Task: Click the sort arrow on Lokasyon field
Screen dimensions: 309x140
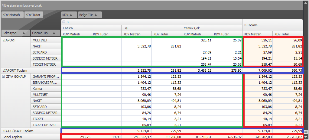Action: pos(23,33)
